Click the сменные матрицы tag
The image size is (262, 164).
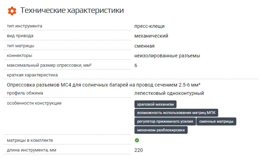tap(216, 121)
